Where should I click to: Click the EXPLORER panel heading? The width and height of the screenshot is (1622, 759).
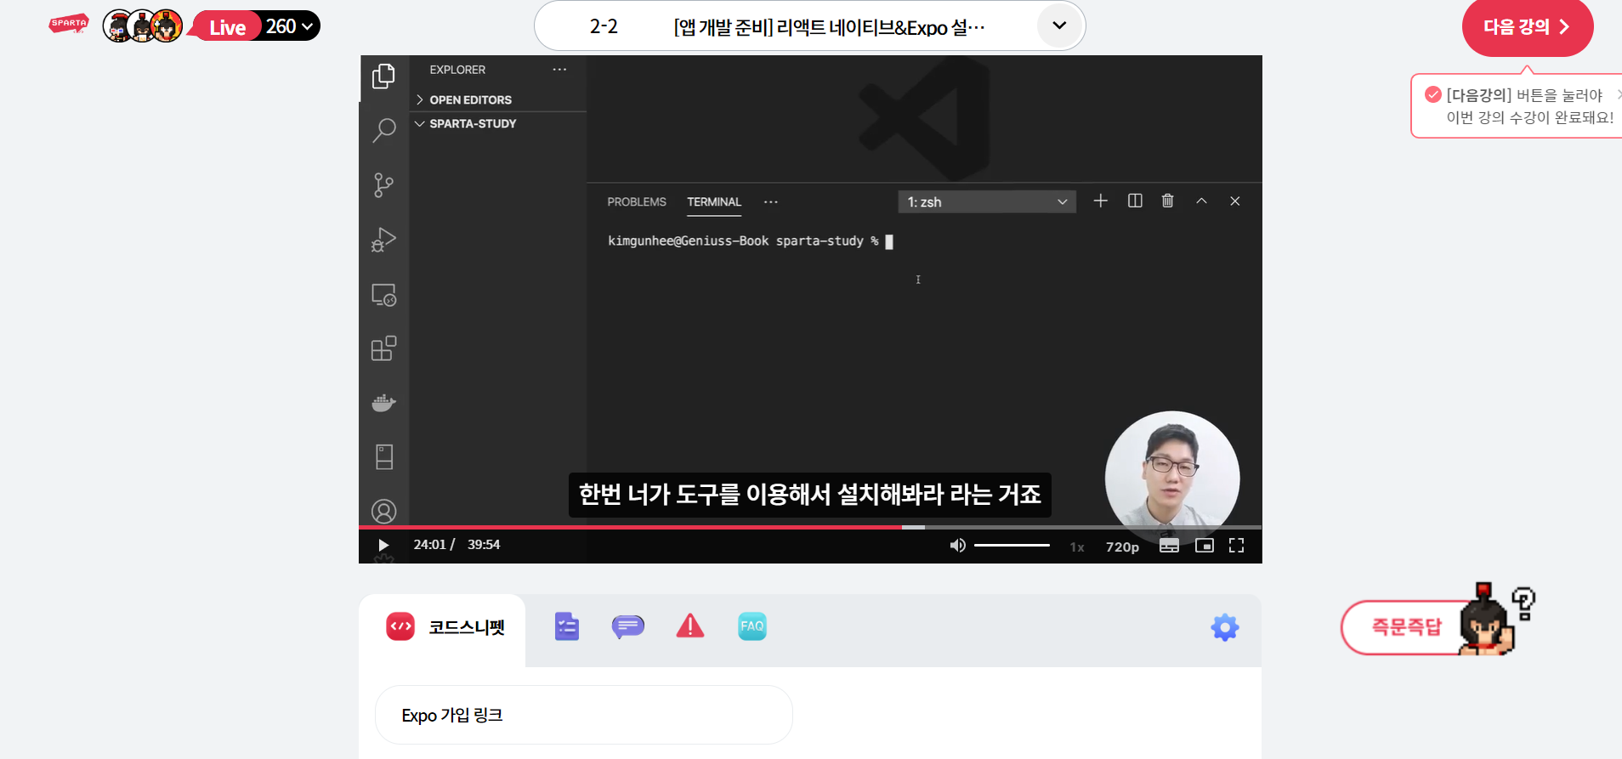(x=457, y=70)
